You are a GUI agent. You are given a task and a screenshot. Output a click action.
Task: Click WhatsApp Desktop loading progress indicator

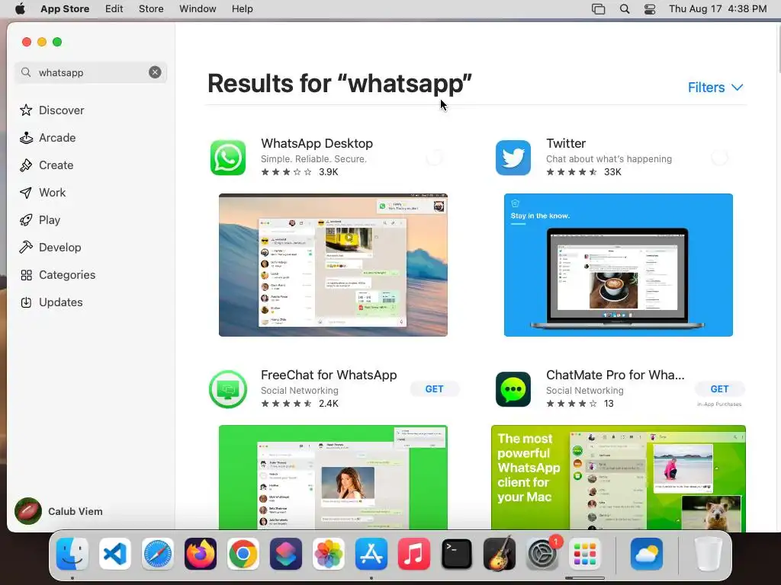click(434, 158)
